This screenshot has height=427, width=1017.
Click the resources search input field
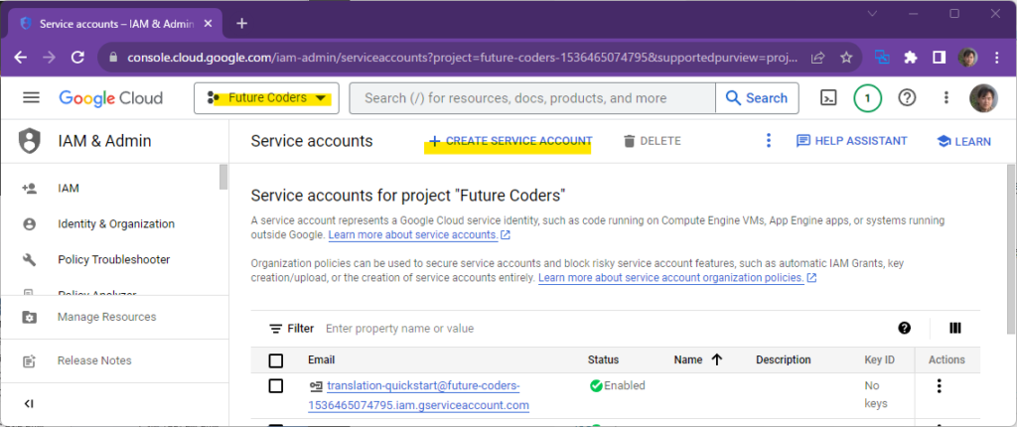(532, 98)
